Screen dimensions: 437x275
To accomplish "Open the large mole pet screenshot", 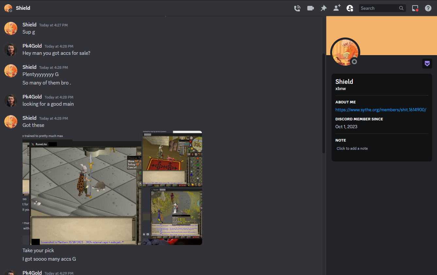I will tap(82, 188).
